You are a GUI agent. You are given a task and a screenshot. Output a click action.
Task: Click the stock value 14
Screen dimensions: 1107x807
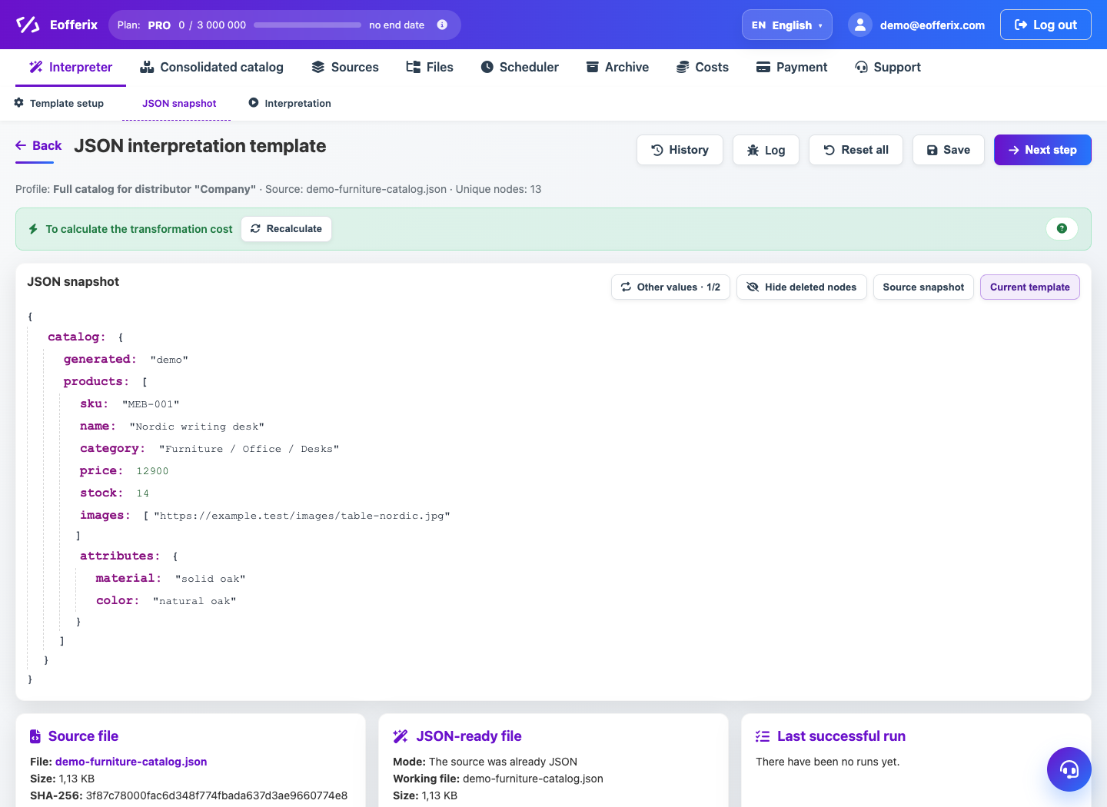(143, 493)
